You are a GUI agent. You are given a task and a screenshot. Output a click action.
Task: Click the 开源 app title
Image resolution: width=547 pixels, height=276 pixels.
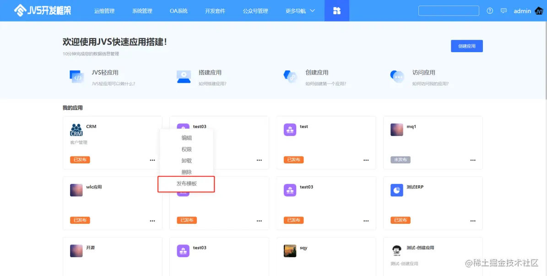click(90, 247)
